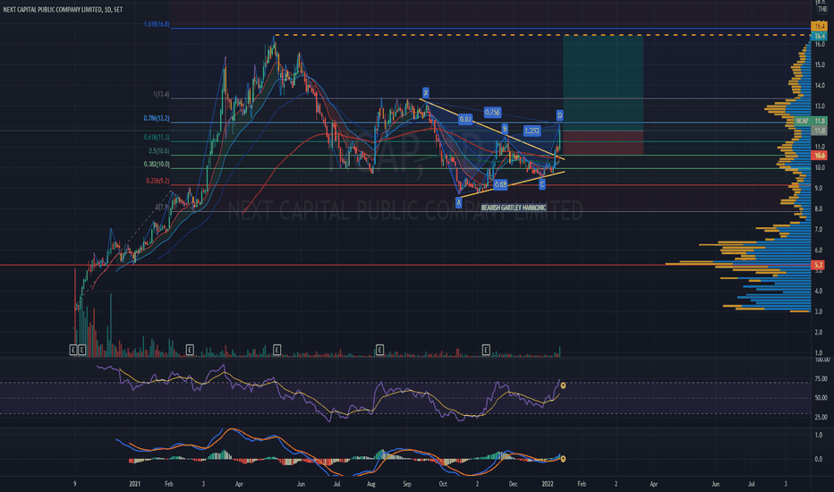Click the 2021 label on the time axis
The height and width of the screenshot is (492, 834).
tap(134, 484)
